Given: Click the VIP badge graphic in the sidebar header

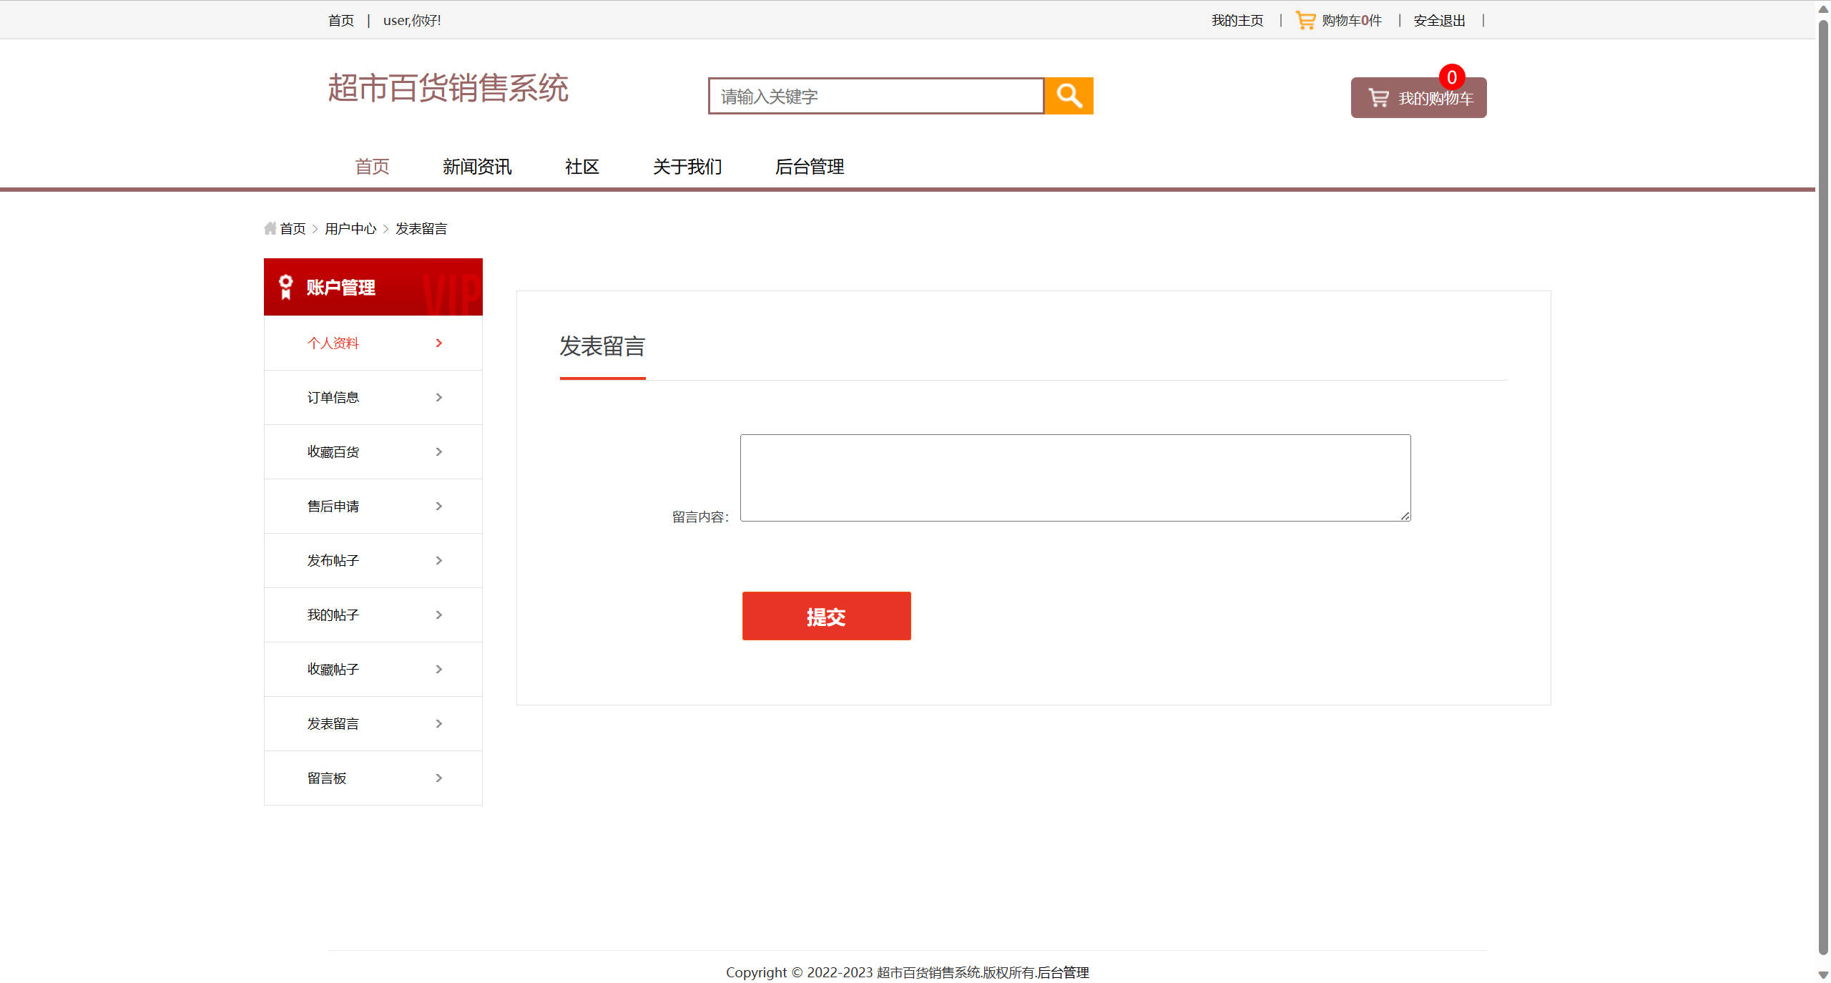Looking at the screenshot, I should (x=450, y=289).
